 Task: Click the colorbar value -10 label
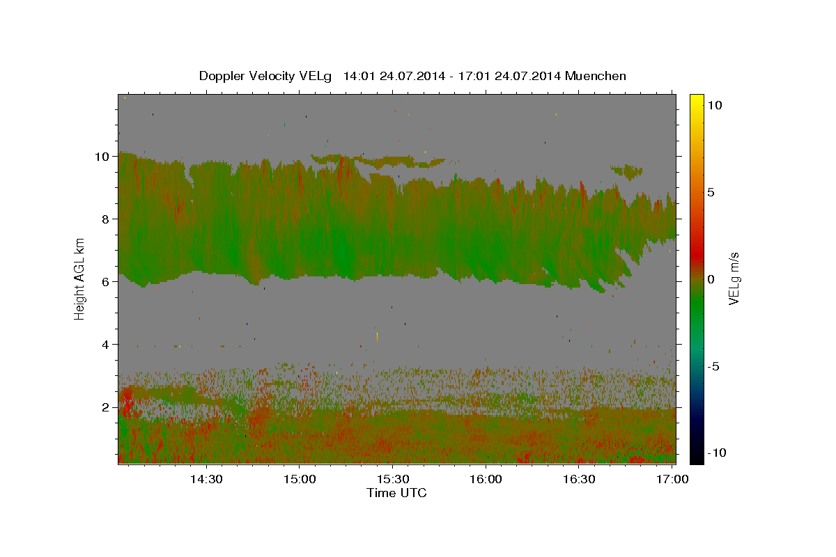click(x=717, y=453)
